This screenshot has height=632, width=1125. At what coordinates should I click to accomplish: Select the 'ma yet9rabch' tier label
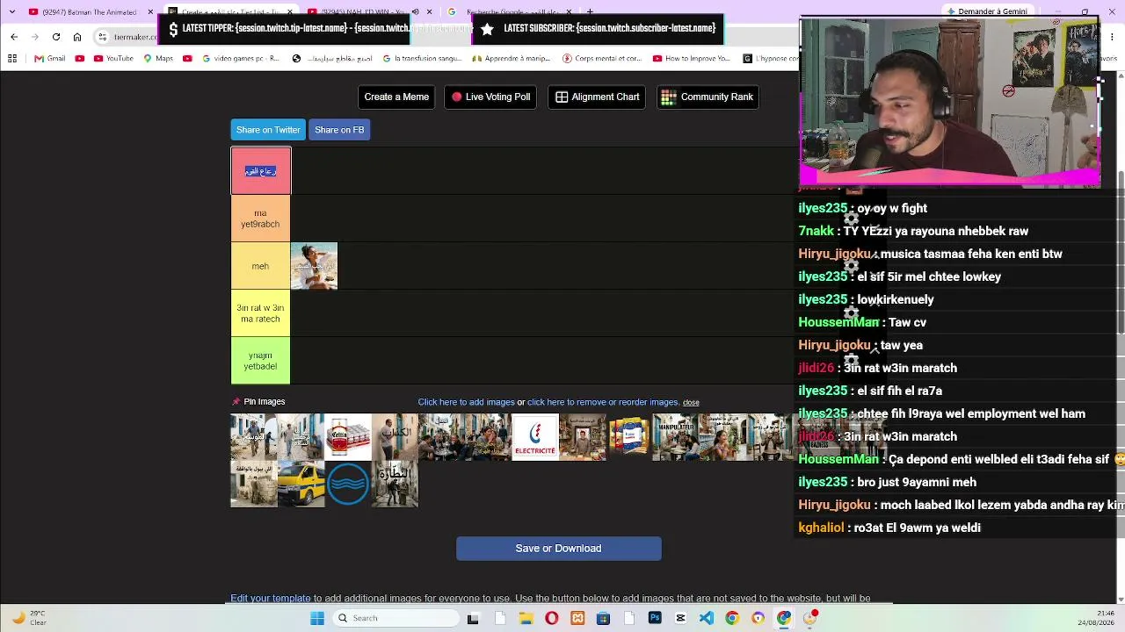260,219
